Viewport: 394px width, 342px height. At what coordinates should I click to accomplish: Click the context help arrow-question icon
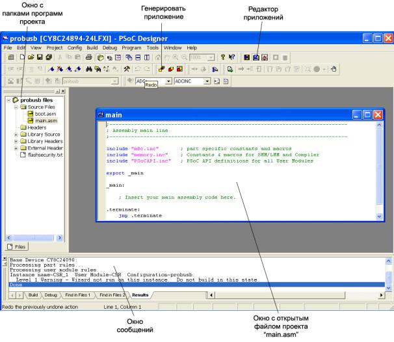[x=231, y=57]
